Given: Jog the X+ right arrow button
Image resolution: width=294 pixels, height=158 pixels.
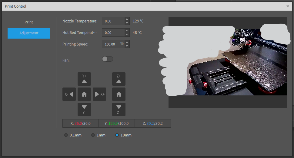Looking at the screenshot, I should [x=99, y=94].
